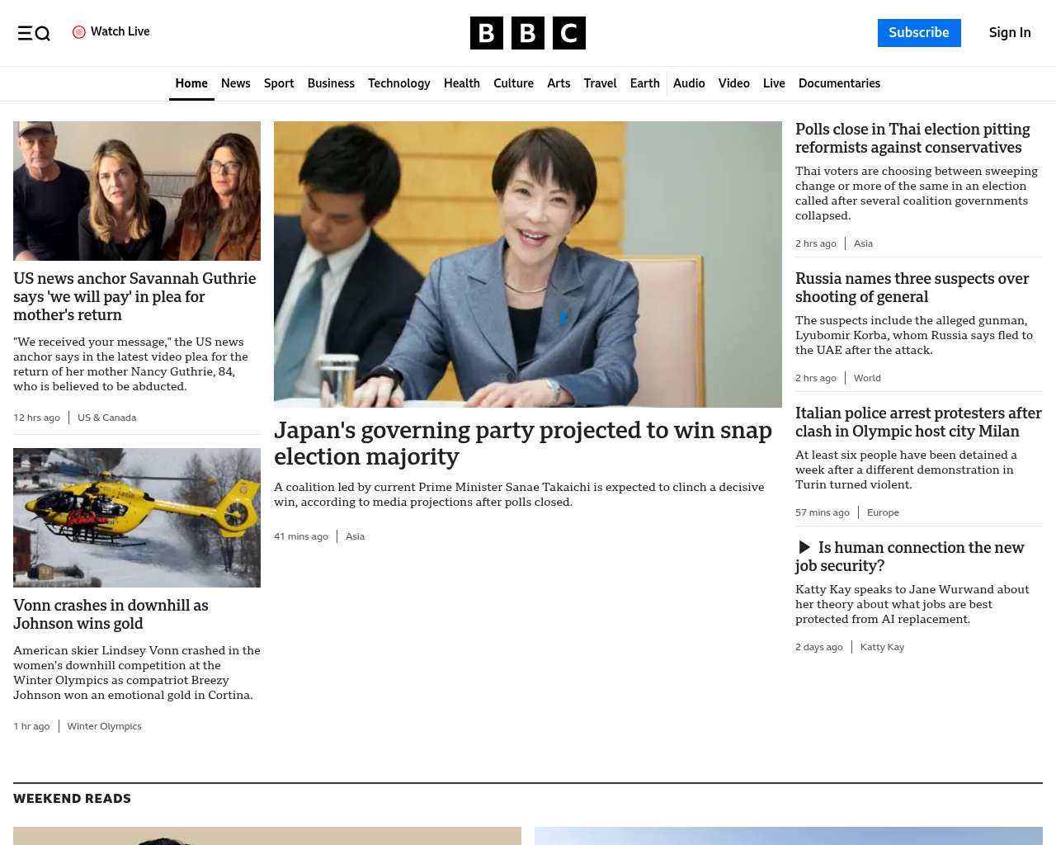Open the Documentaries tab
The width and height of the screenshot is (1056, 845).
tap(839, 83)
